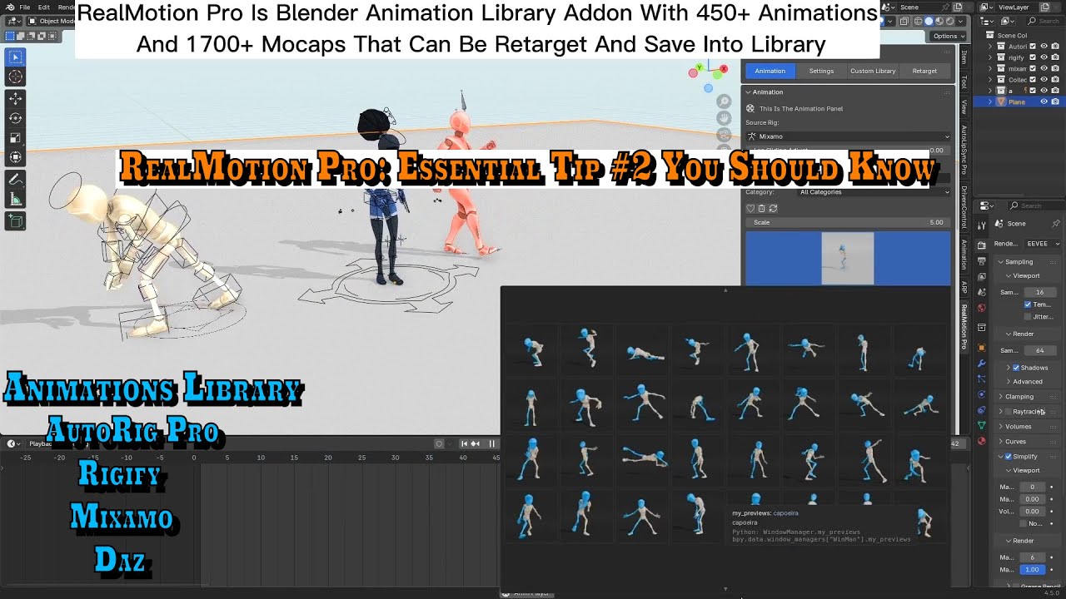Open the Output properties tab icon
This screenshot has height=599, width=1066.
[982, 261]
